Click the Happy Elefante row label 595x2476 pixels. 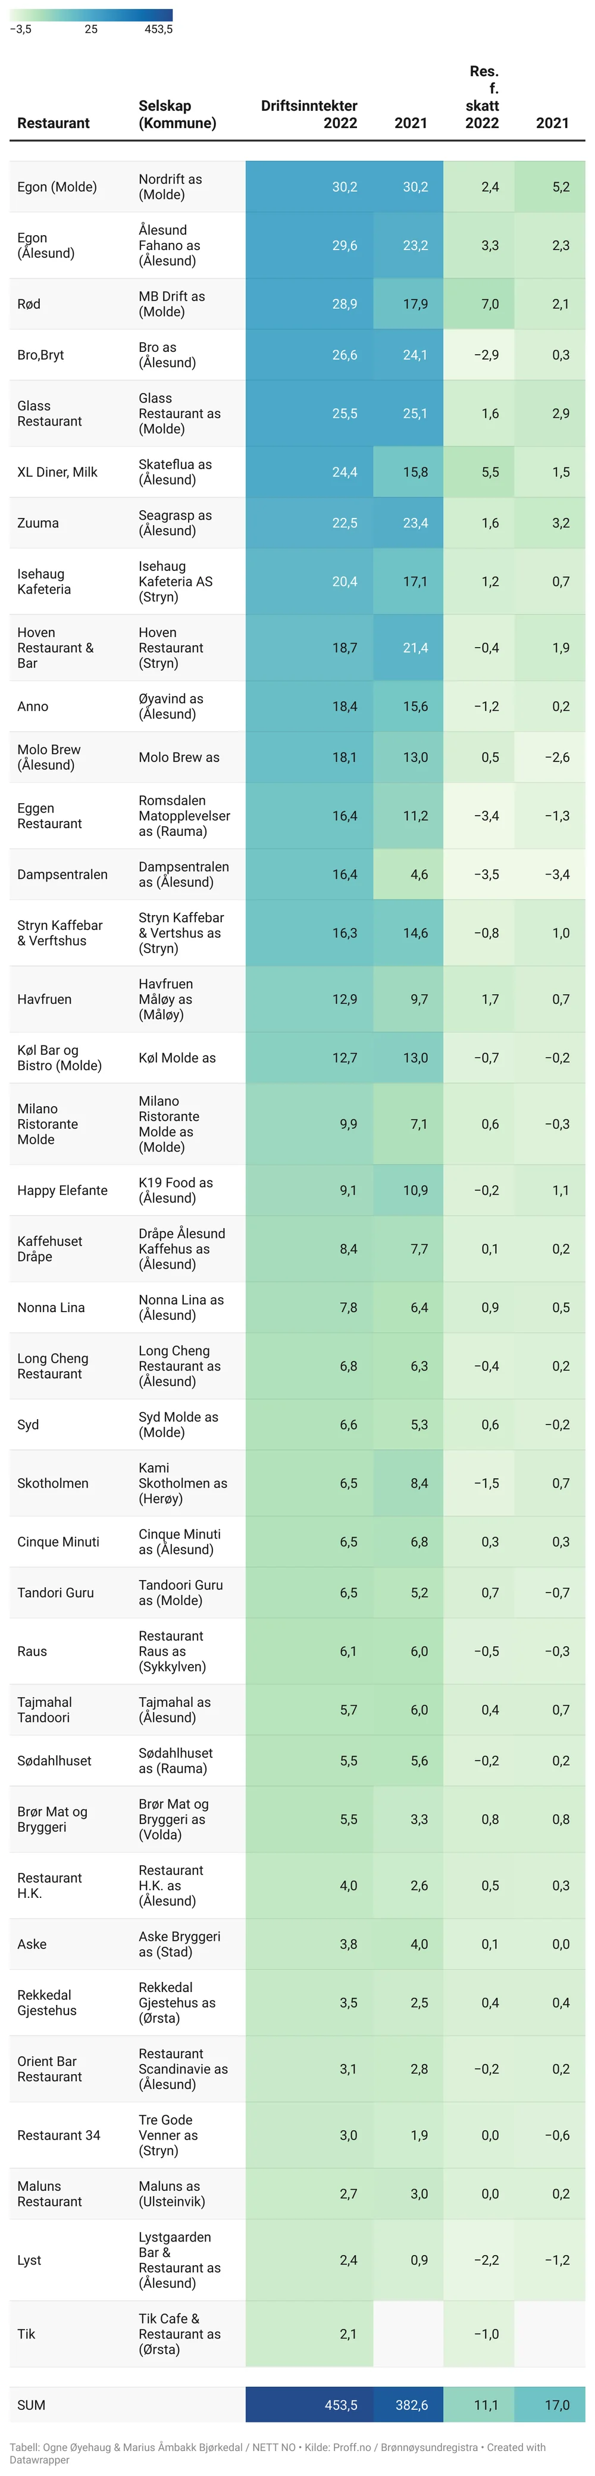(x=62, y=1191)
